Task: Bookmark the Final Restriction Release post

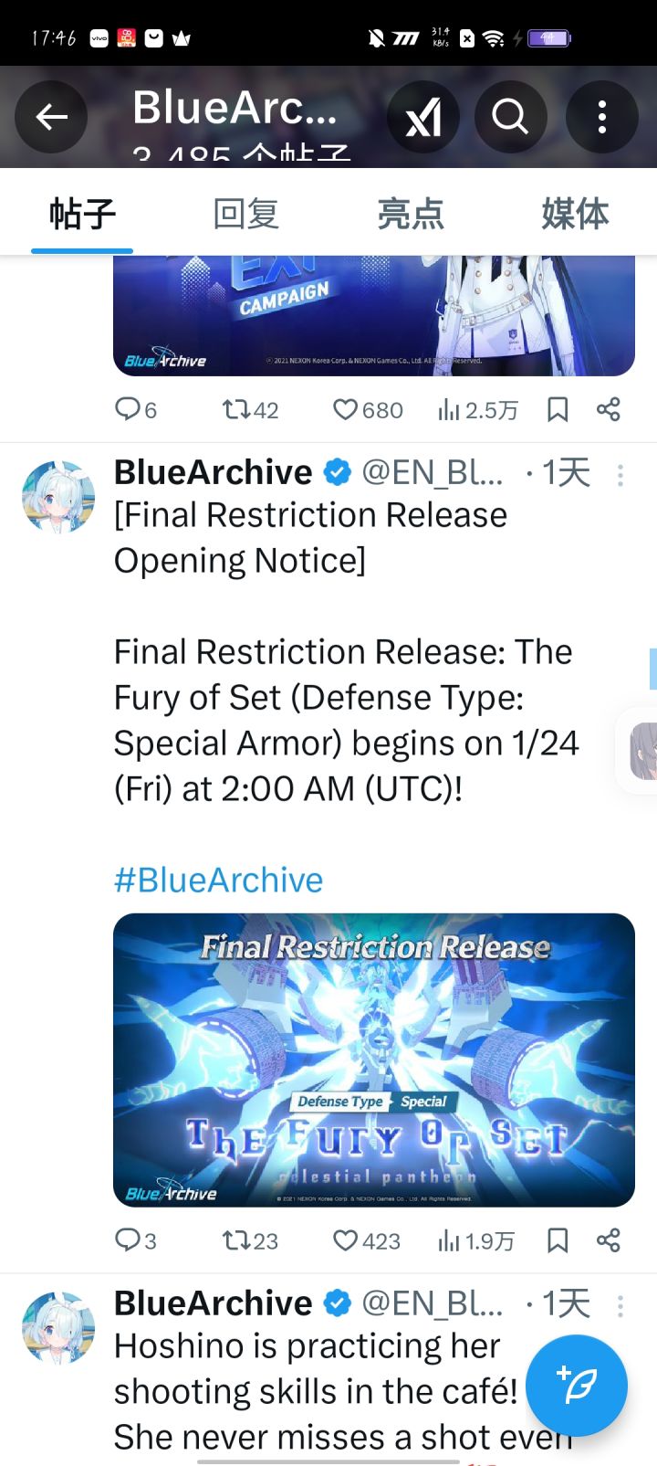Action: pyautogui.click(x=558, y=1240)
